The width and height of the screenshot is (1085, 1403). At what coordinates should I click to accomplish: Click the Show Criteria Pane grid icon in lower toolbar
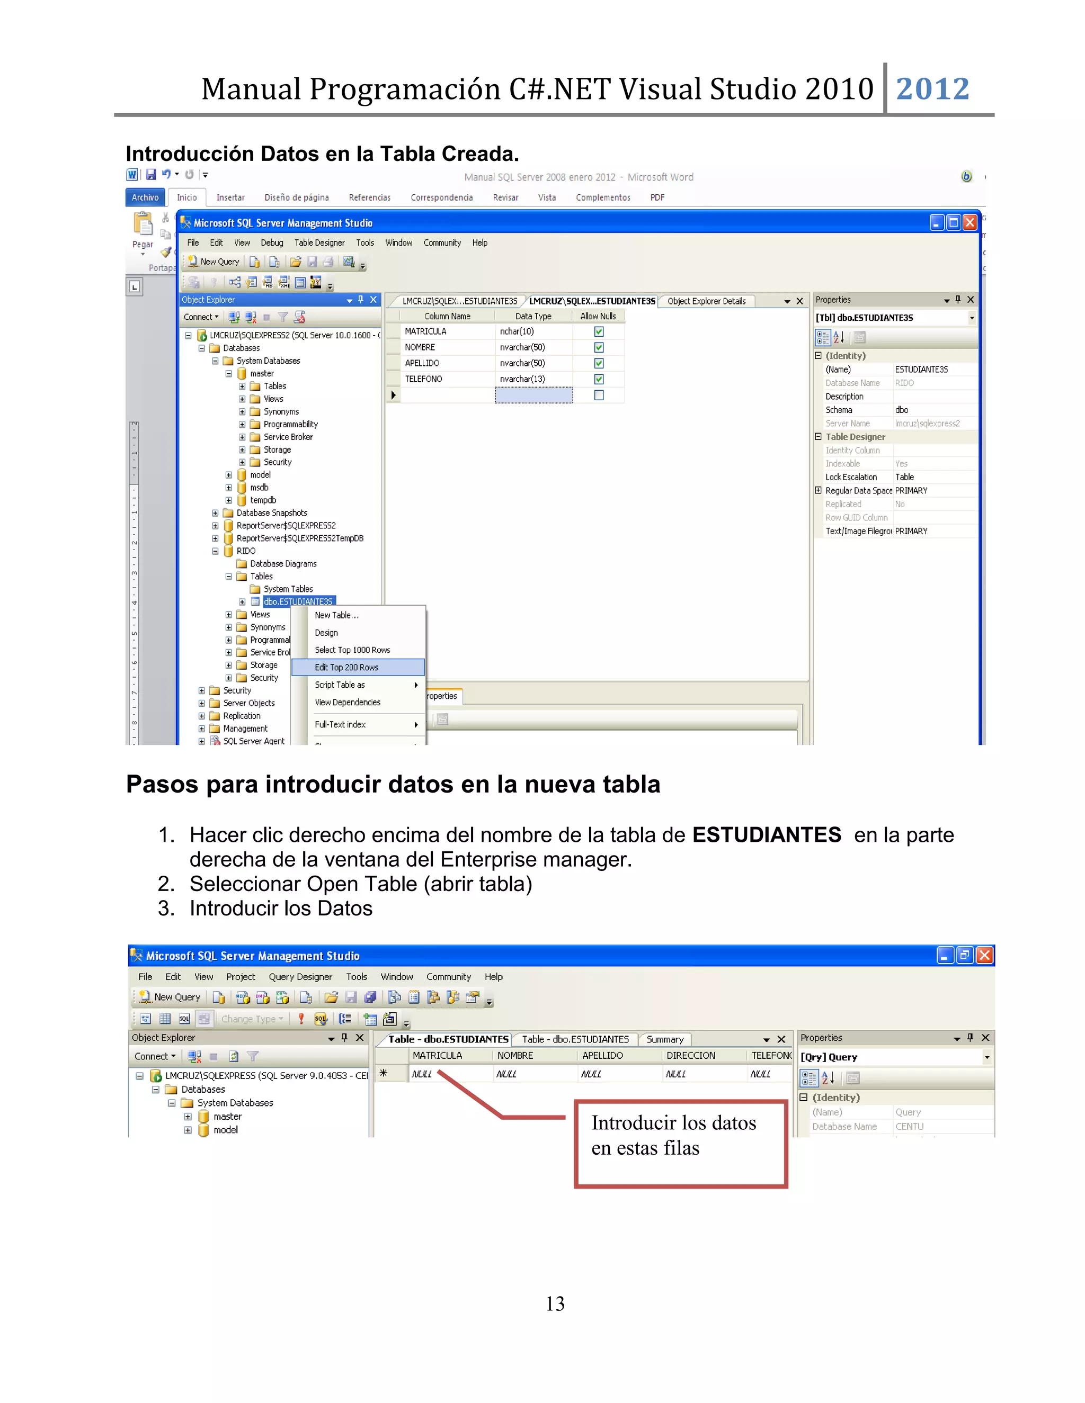[165, 1018]
